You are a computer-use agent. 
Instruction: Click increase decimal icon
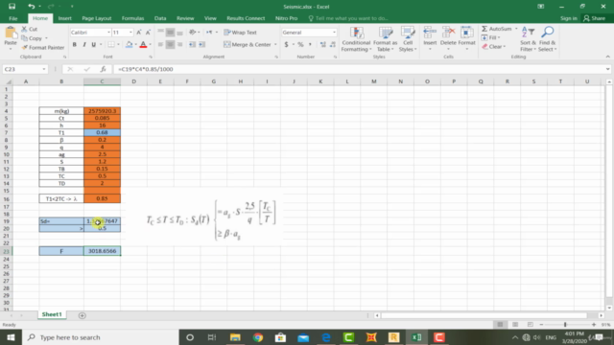point(323,45)
